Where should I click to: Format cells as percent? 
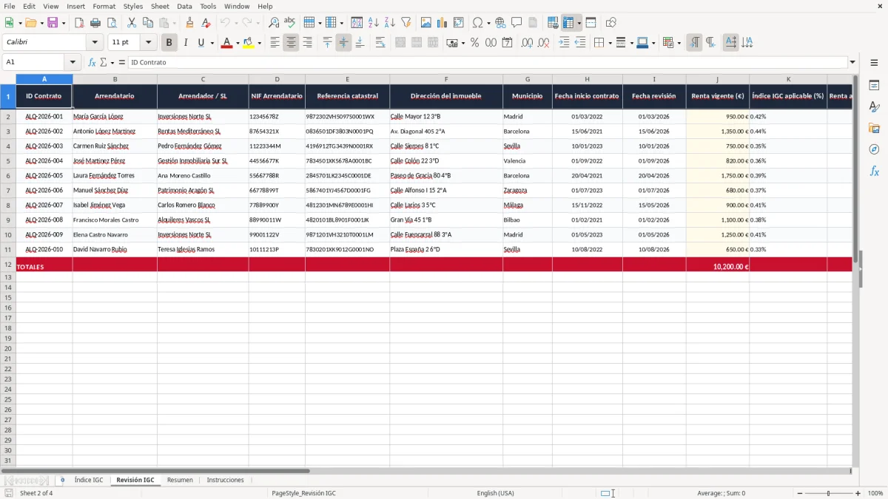click(x=474, y=43)
